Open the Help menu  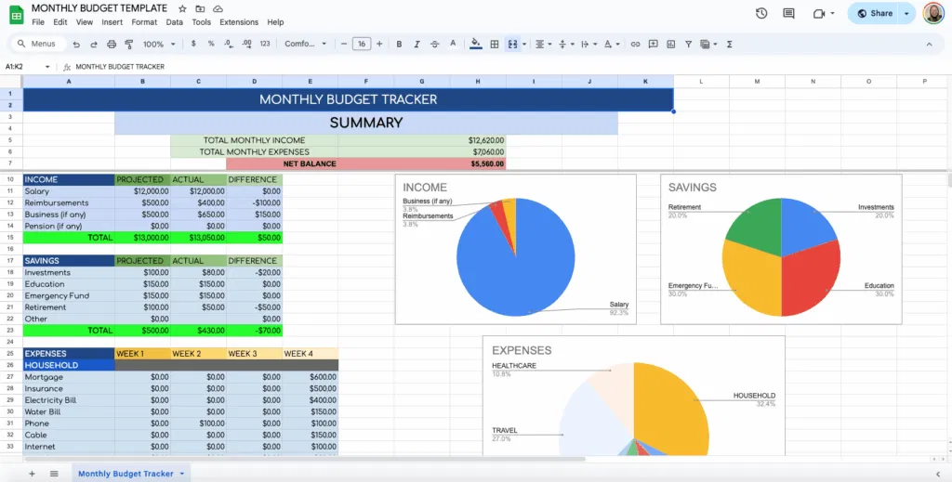pos(275,22)
